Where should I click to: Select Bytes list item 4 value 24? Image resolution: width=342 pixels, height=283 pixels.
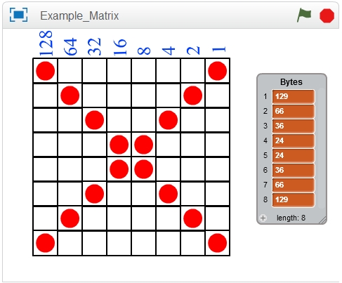[x=293, y=140]
